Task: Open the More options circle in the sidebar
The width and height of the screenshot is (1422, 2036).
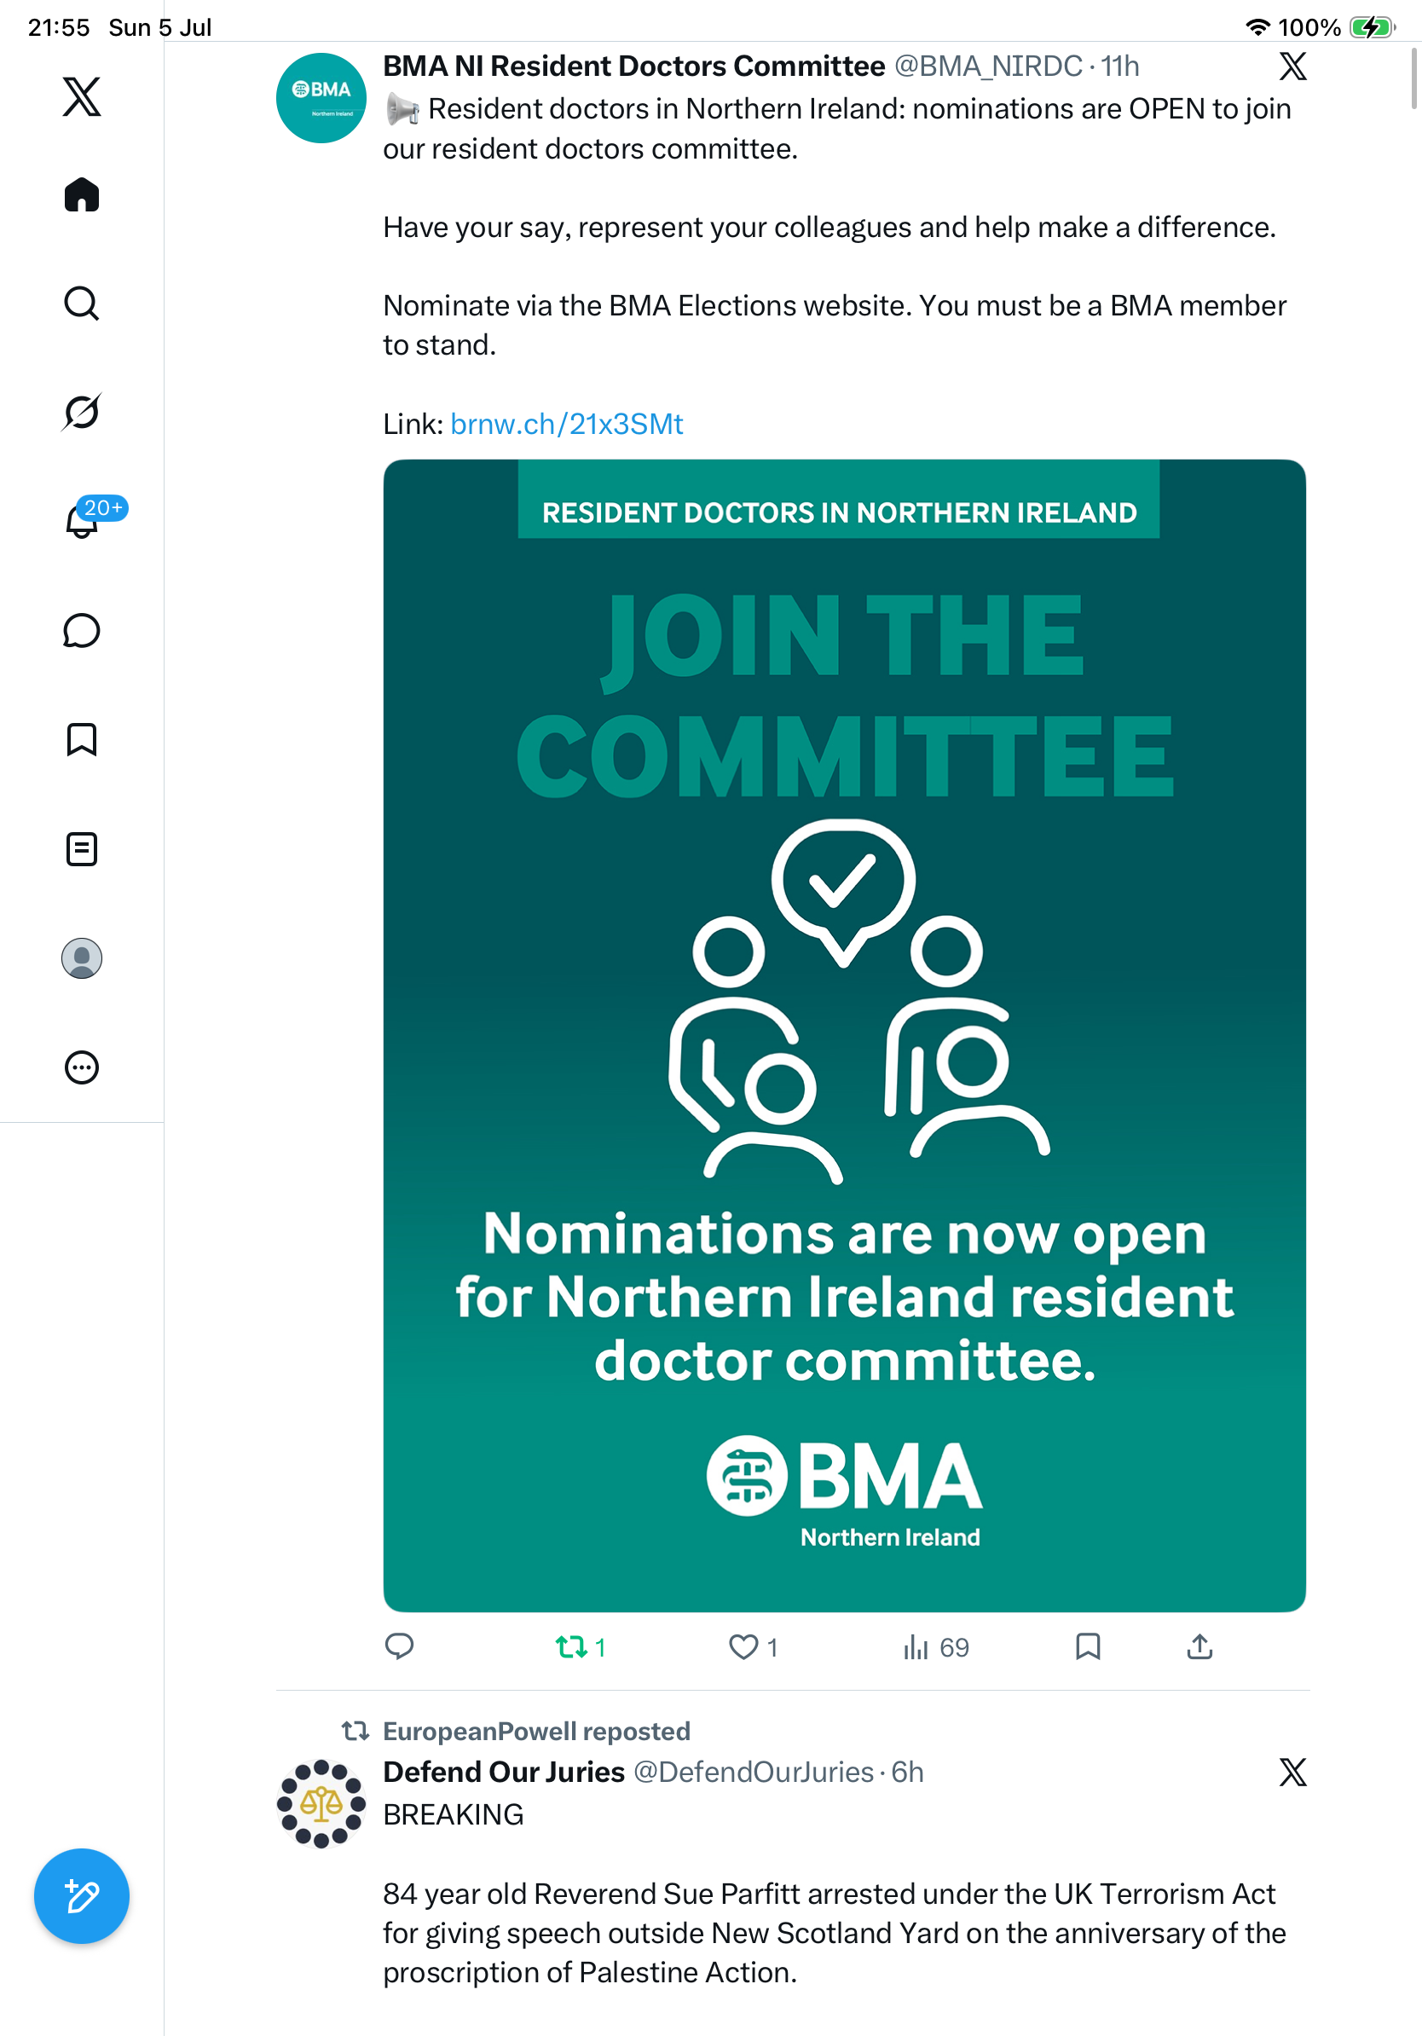Action: [x=82, y=1067]
